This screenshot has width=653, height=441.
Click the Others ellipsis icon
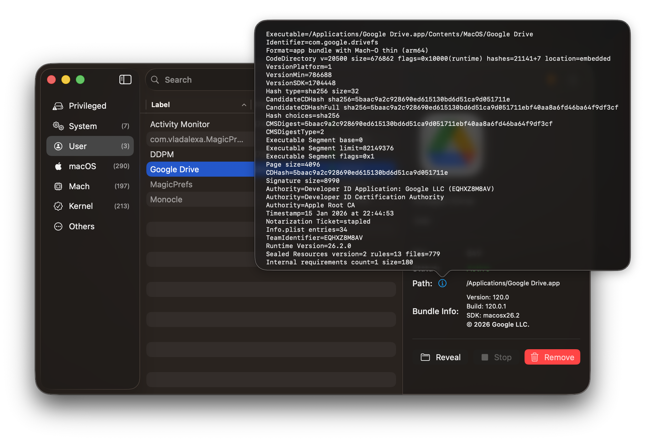[58, 226]
